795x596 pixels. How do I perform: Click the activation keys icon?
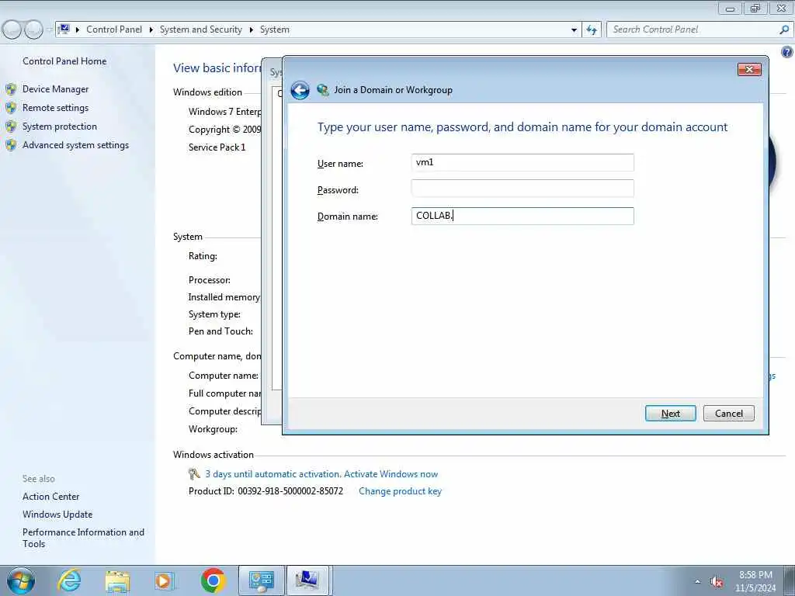click(194, 474)
